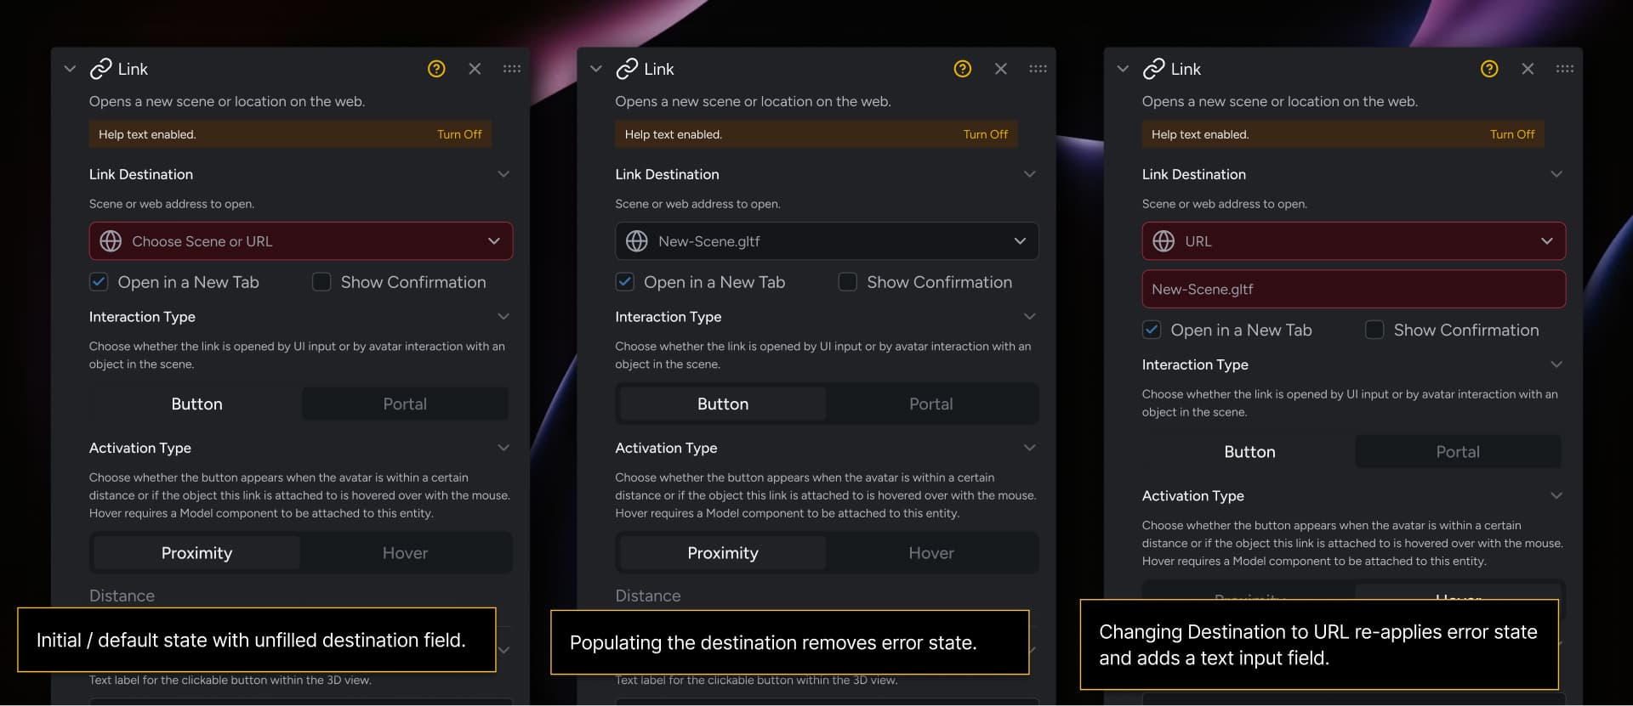1633x706 pixels.
Task: Turn Off help text in middle panel
Action: [x=986, y=134]
